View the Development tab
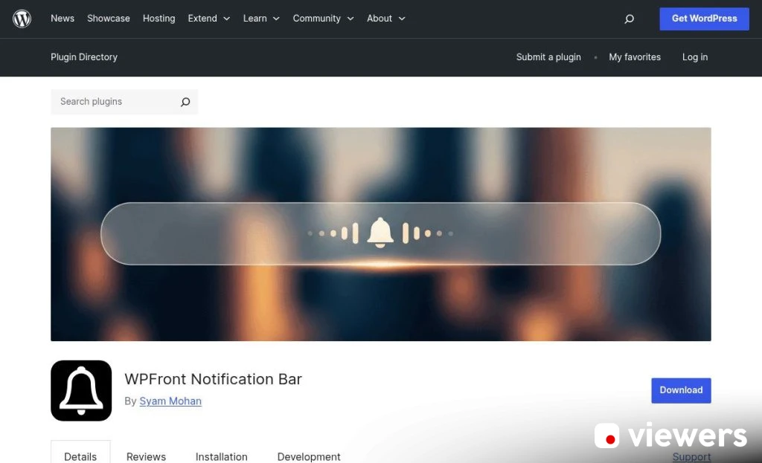 tap(309, 457)
